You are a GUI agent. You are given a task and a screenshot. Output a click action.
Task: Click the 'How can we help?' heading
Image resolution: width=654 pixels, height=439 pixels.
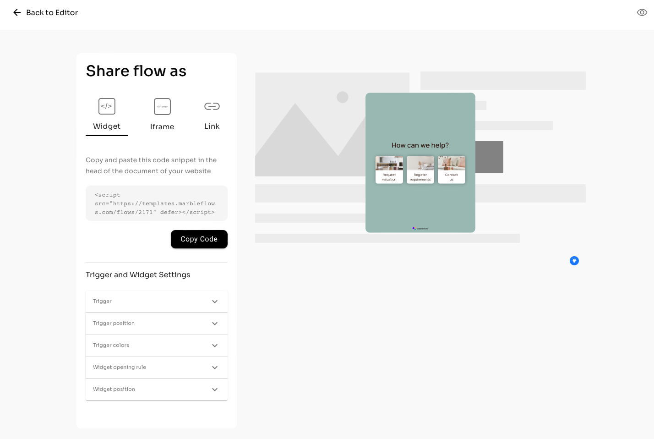[420, 145]
